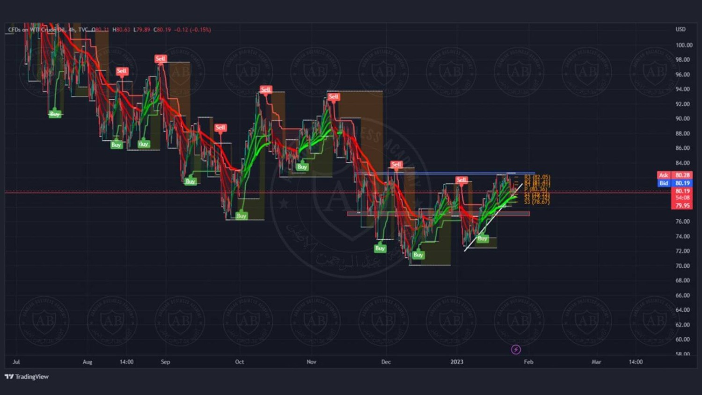Click the S3 (78.67) pivot label

click(x=537, y=202)
